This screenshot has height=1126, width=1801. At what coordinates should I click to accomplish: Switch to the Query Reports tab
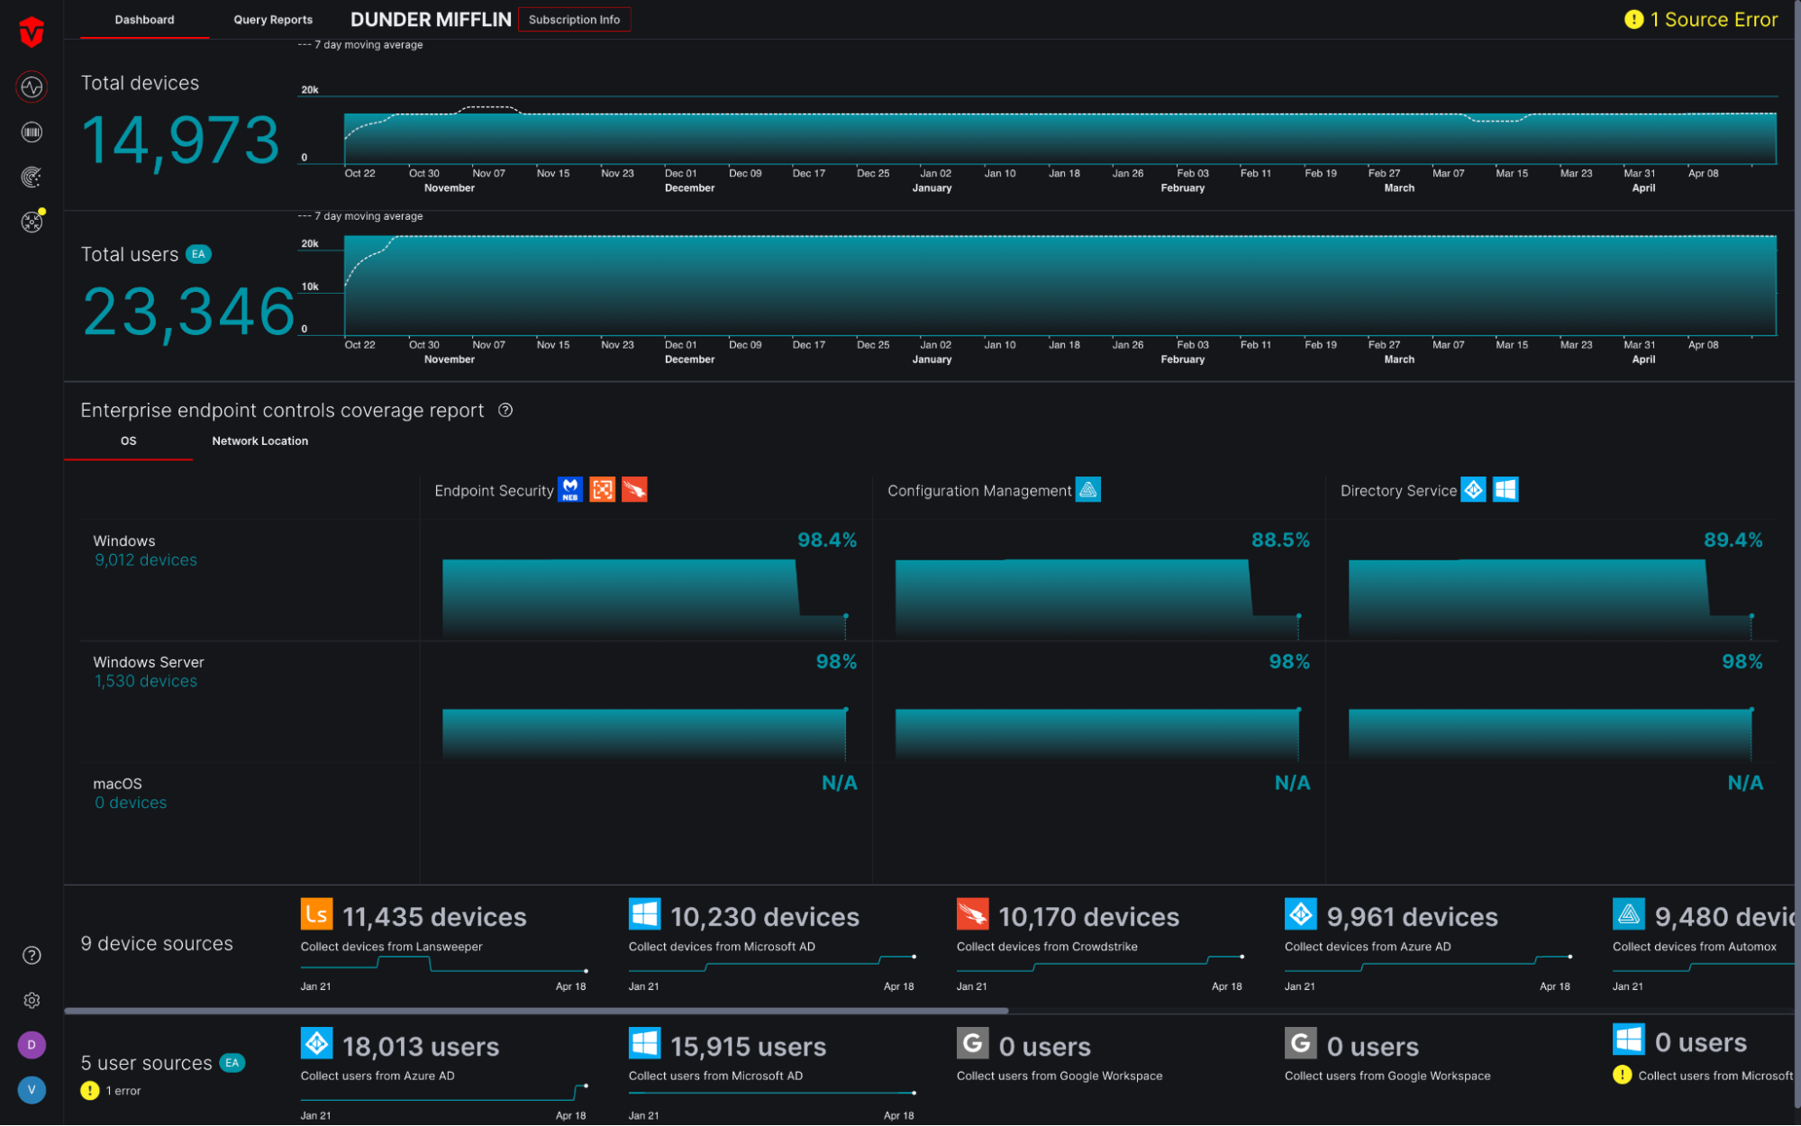(273, 20)
